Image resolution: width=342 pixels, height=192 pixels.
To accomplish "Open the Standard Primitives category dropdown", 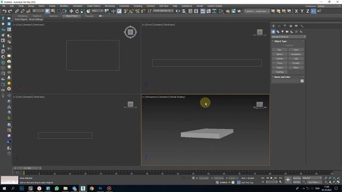I will pos(289,37).
